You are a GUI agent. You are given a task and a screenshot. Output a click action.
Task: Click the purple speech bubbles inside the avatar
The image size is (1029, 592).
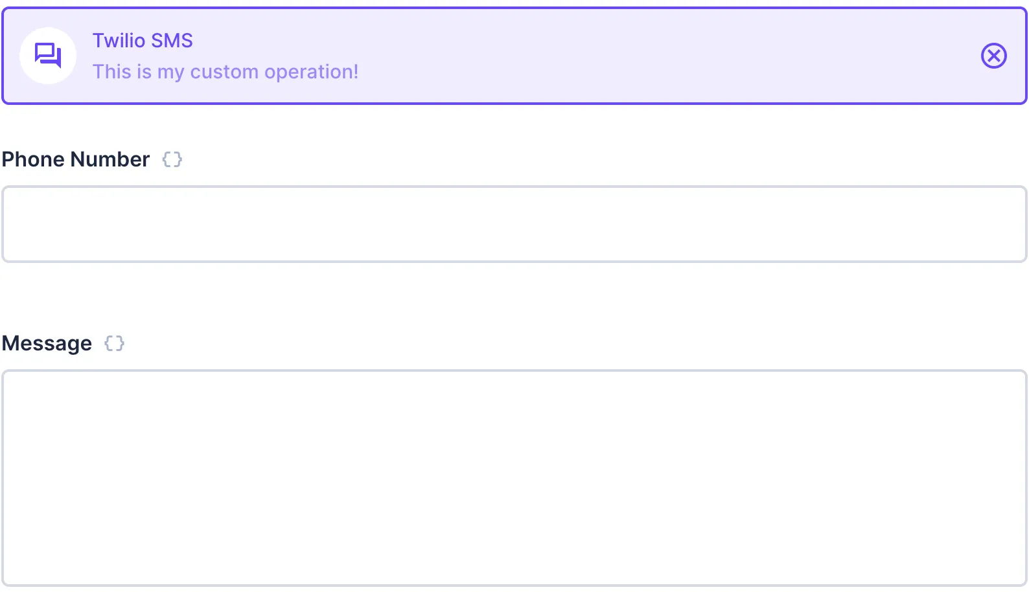click(48, 55)
